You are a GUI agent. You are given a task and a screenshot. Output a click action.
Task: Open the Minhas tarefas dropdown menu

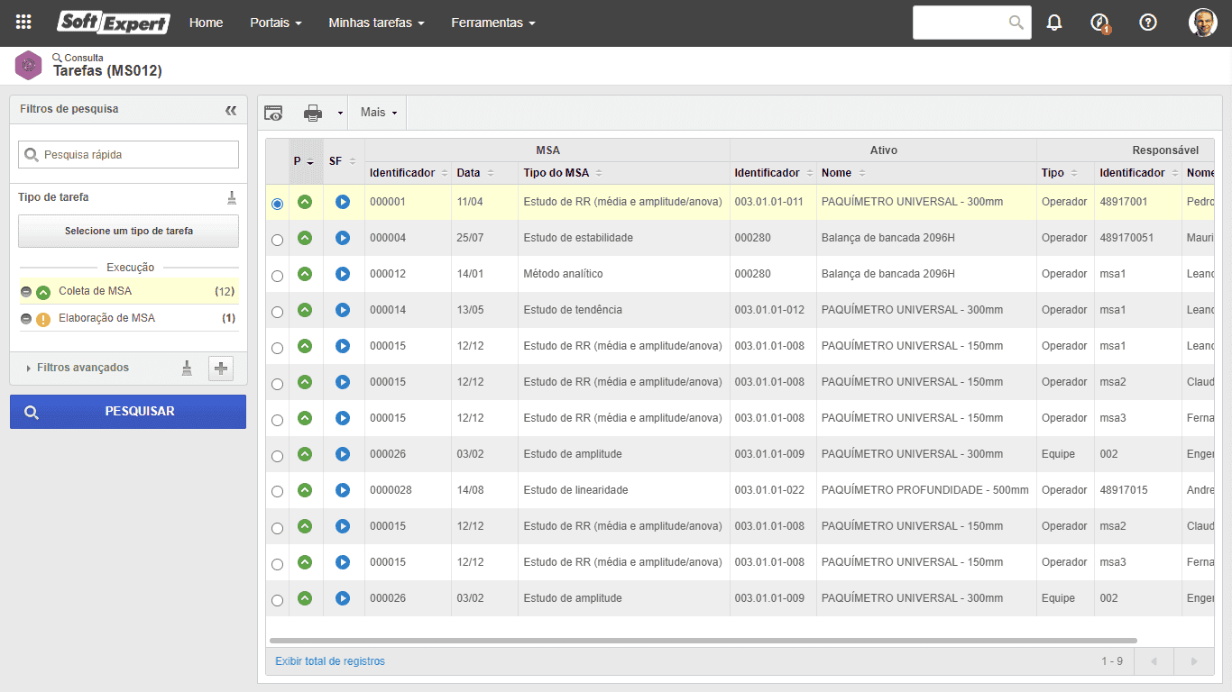(376, 23)
